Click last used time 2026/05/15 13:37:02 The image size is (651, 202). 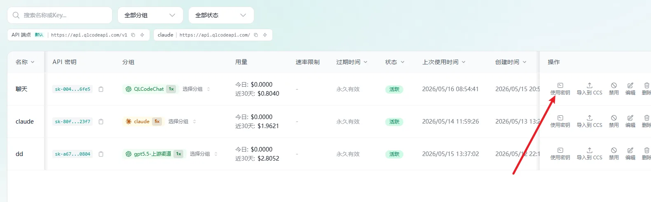coord(450,154)
